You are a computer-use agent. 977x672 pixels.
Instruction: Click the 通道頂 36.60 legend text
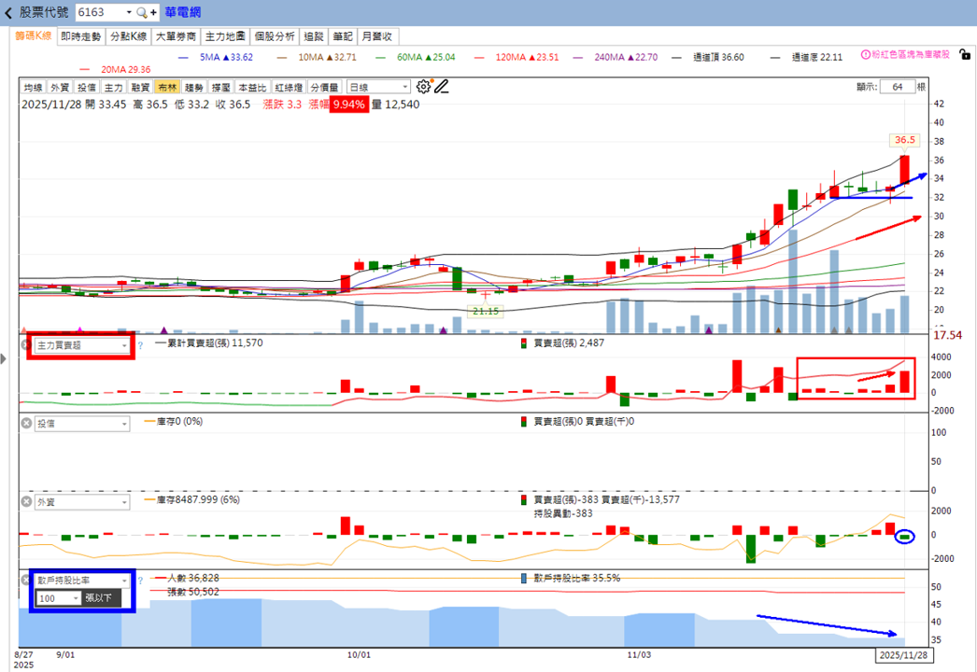coord(718,57)
